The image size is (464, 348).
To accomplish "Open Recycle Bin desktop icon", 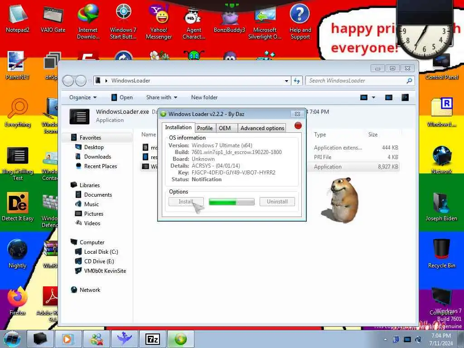I will [441, 254].
